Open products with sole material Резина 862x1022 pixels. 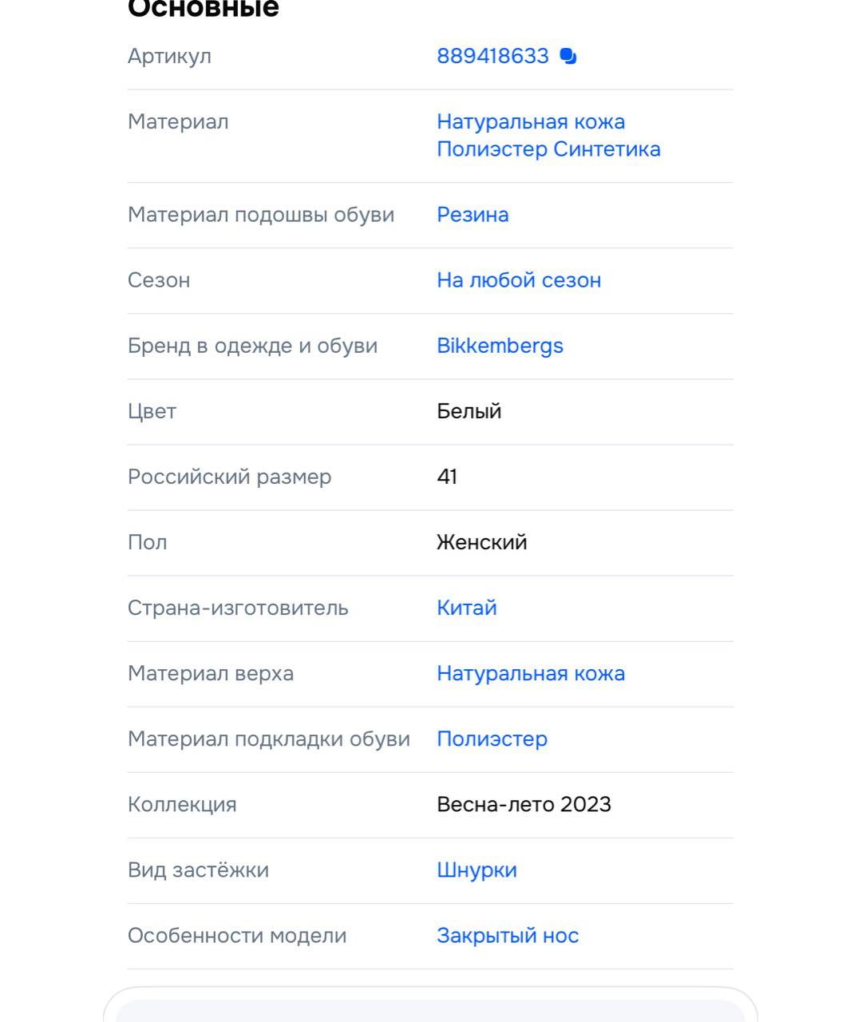472,214
